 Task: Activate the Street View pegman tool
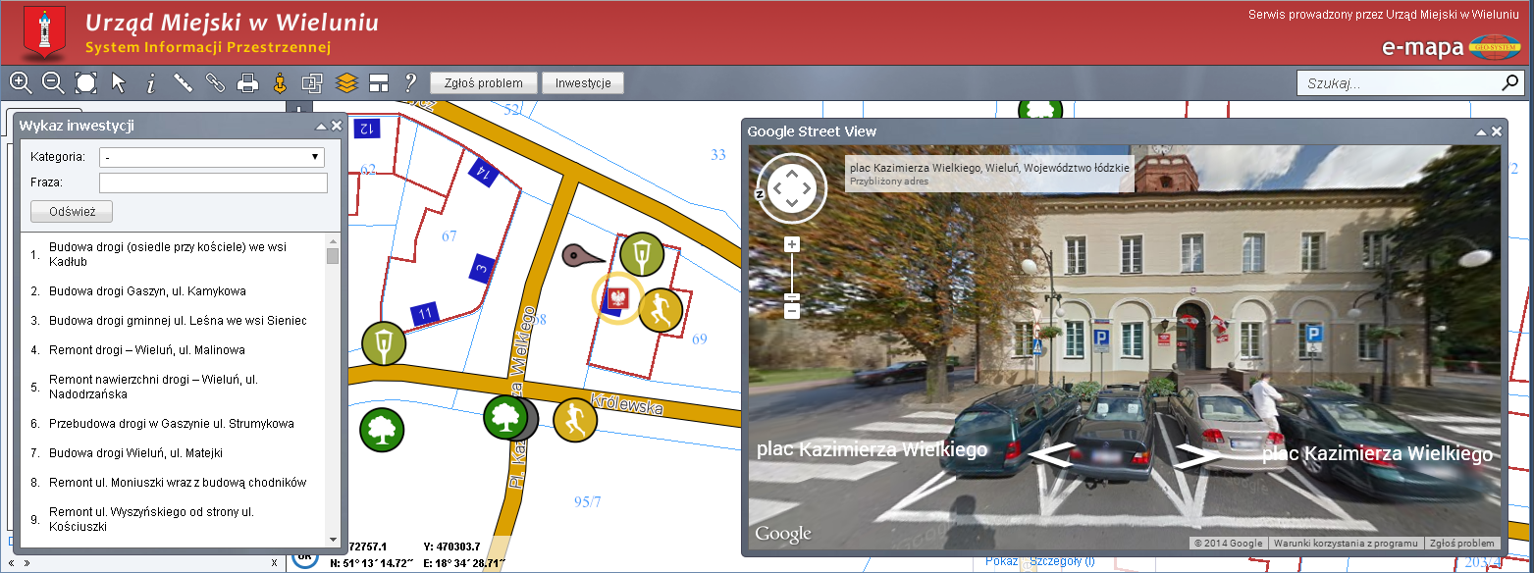coord(280,83)
